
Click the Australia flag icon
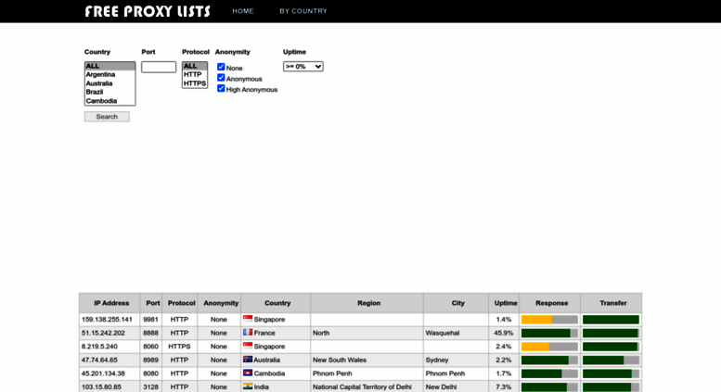pyautogui.click(x=248, y=359)
